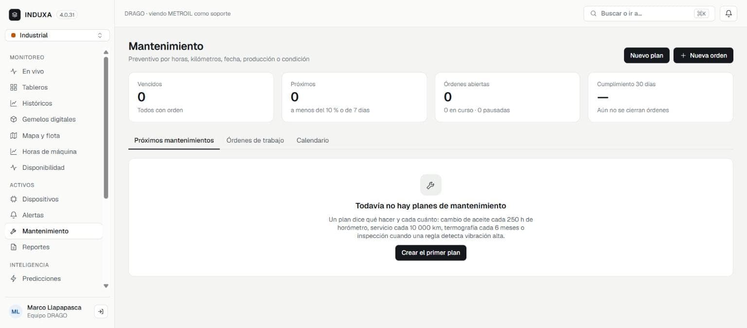This screenshot has height=328, width=747.
Task: Click the Gemelos digitales cube icon
Action: click(14, 120)
